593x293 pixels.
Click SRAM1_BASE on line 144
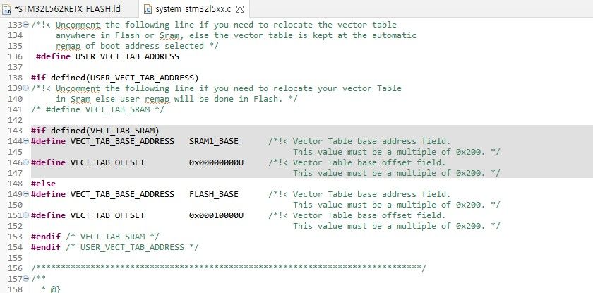tap(214, 141)
